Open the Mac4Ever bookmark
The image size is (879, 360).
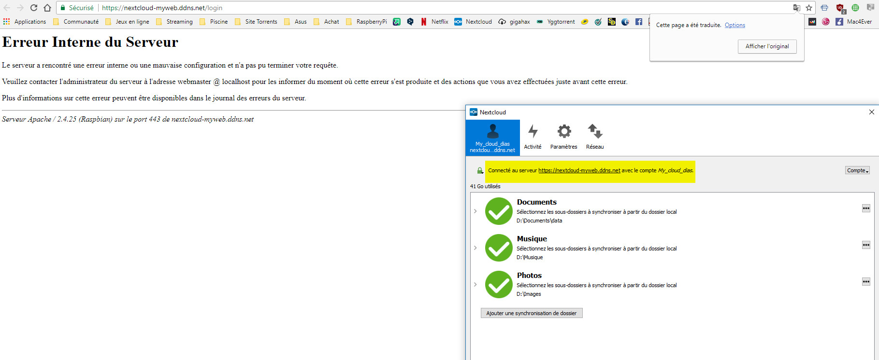(853, 22)
